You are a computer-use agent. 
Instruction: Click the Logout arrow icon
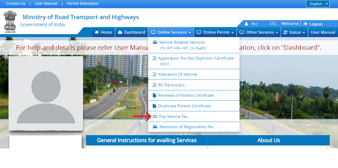coord(306,24)
